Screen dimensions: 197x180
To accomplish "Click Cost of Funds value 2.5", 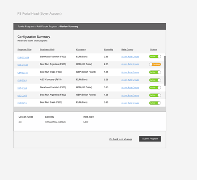I will pos(20,122).
